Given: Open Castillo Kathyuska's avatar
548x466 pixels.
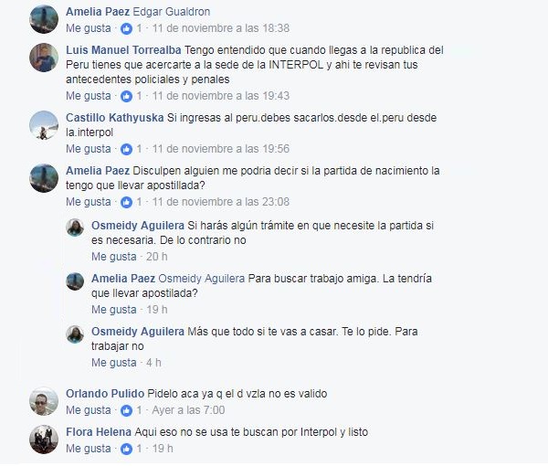Looking at the screenshot, I should pyautogui.click(x=44, y=125).
